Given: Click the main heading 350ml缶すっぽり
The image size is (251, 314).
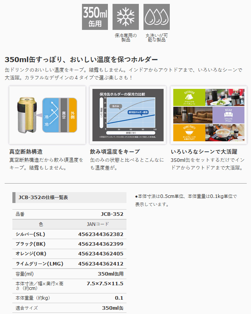Looking at the screenshot, I should pyautogui.click(x=81, y=59).
